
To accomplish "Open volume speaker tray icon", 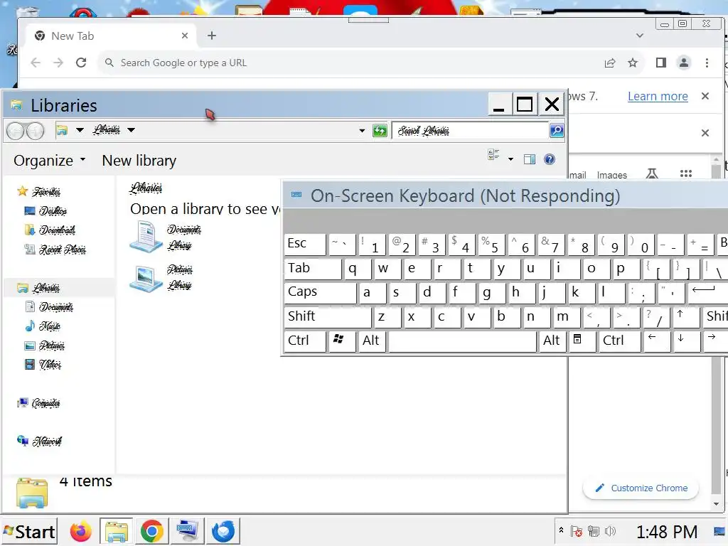I will click(611, 530).
